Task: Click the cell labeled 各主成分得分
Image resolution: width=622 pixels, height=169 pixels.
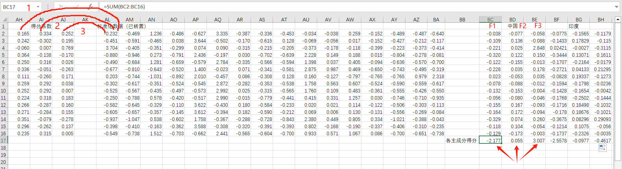Action: (x=462, y=140)
